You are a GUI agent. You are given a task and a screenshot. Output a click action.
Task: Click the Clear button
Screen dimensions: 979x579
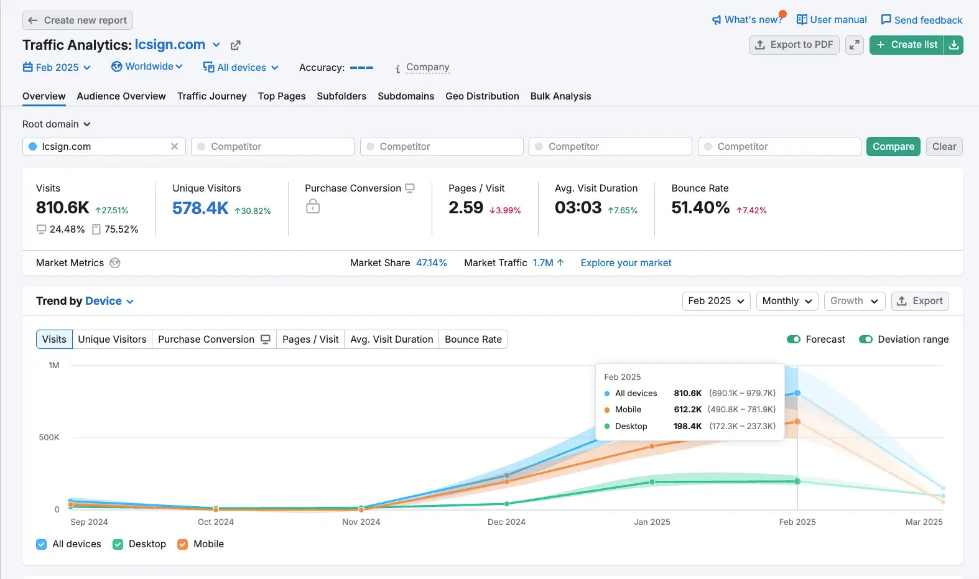click(x=944, y=147)
